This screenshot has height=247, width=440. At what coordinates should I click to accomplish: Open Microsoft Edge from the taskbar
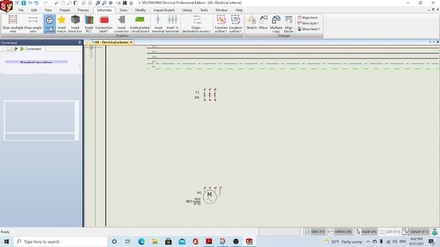[141, 242]
